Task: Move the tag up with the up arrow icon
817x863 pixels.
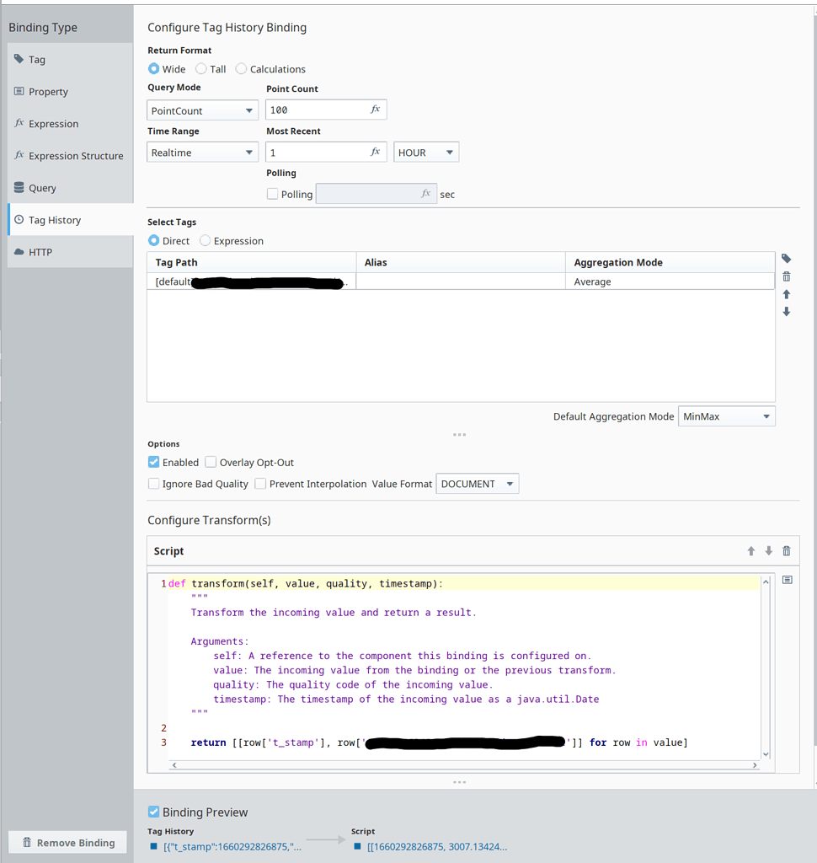Action: [x=786, y=293]
